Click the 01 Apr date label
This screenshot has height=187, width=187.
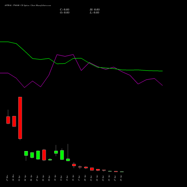tap(19, 178)
